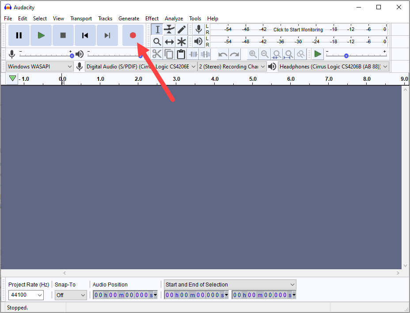The height and width of the screenshot is (313, 410).
Task: Open the 2 (Stereo) Recording Channels dropdown
Action: tap(232, 67)
